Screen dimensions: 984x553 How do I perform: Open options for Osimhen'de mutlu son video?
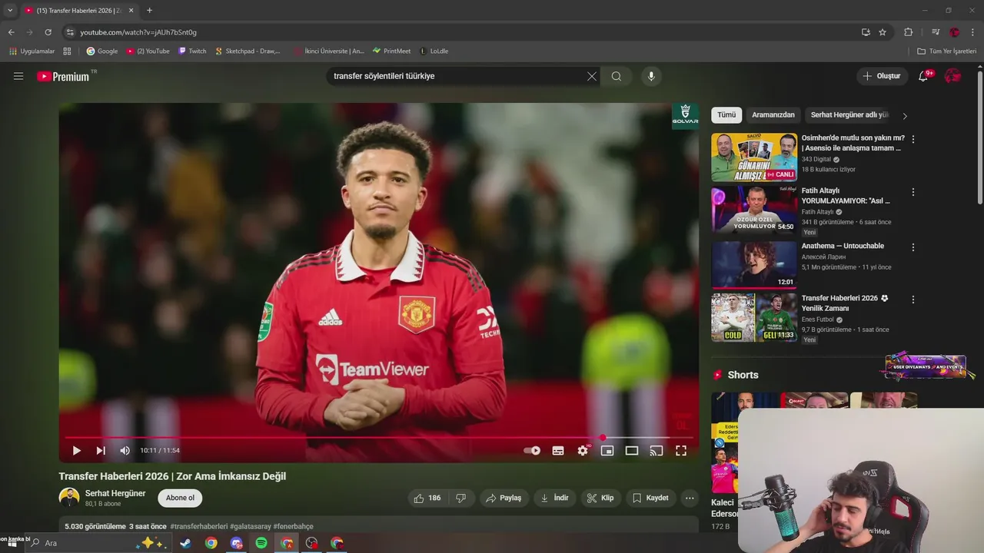tap(913, 139)
